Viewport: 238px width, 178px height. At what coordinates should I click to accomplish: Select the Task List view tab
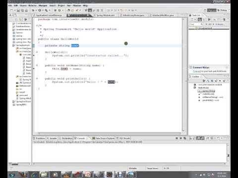tap(196, 15)
